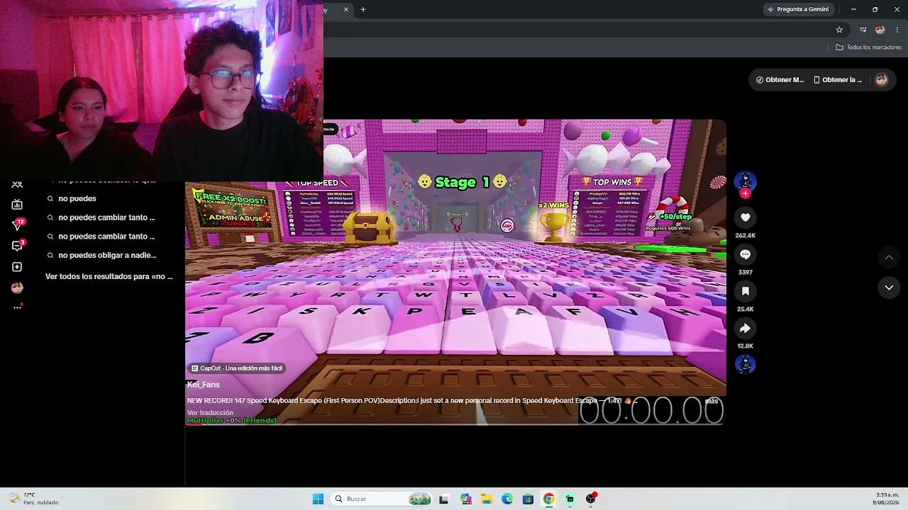Viewport: 908px width, 510px height.
Task: Open the new tab plus button
Action: coord(363,9)
